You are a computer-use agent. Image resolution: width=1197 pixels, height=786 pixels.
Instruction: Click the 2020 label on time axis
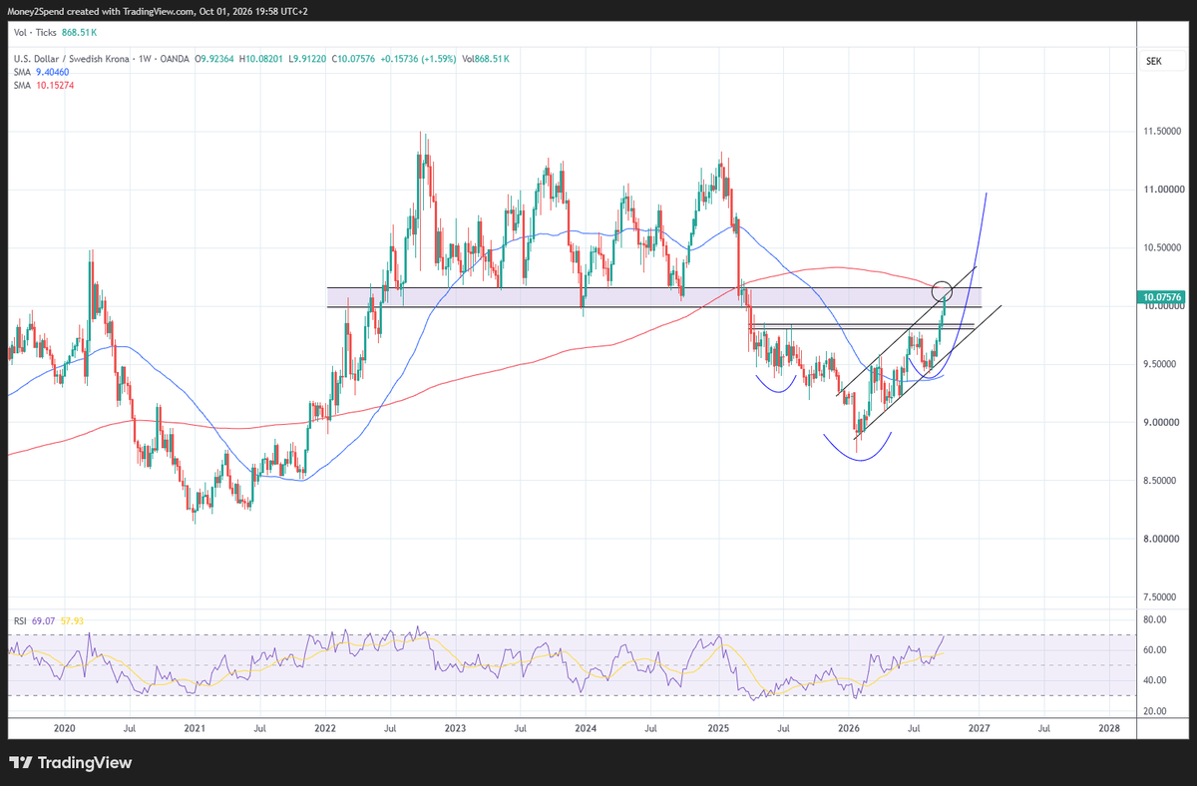pos(65,729)
